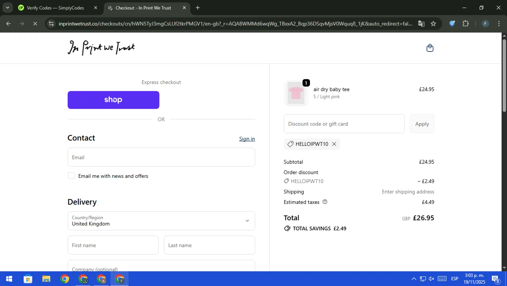Toggle Email me with news and offers
The image size is (507, 286).
(71, 176)
